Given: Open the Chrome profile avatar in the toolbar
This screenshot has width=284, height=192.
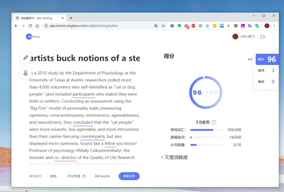Looking at the screenshot, I should (267, 26).
